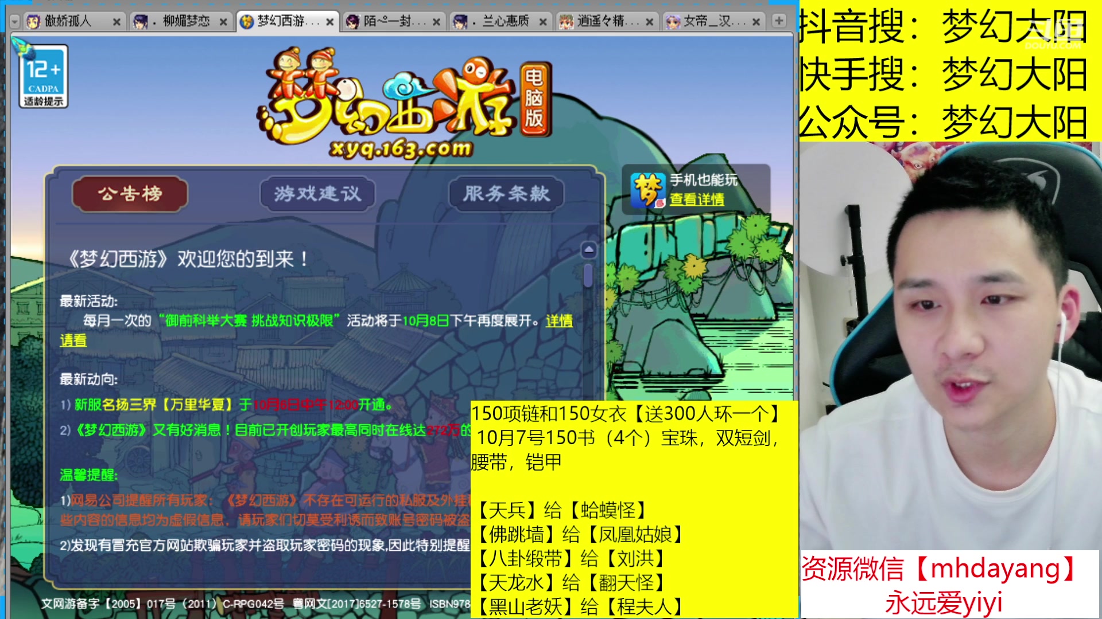Image resolution: width=1102 pixels, height=619 pixels.
Task: Click the 公众号：梦幻大阳 banner text
Action: (943, 122)
